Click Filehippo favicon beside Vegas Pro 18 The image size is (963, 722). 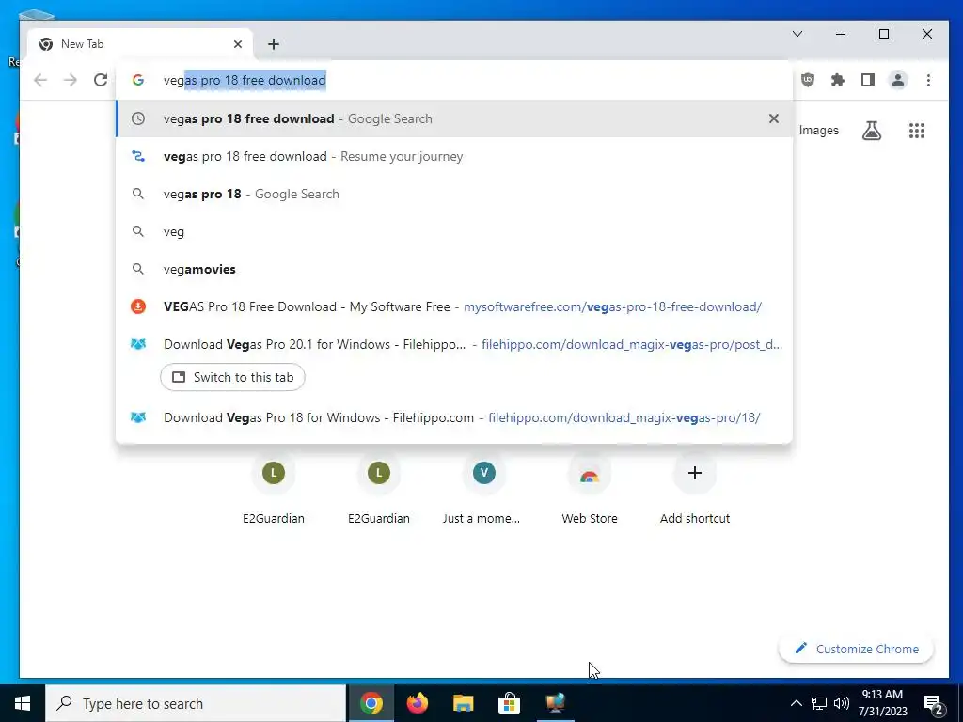click(x=138, y=417)
